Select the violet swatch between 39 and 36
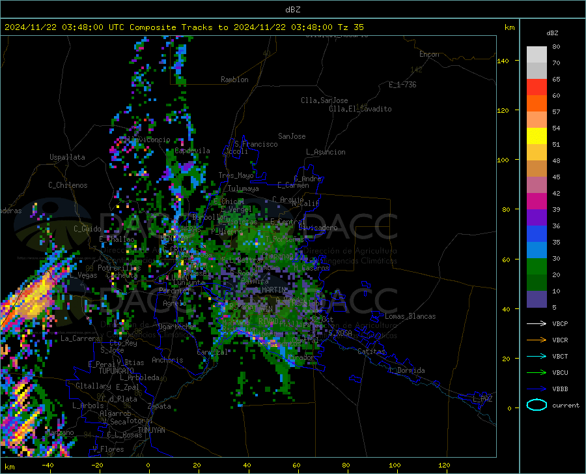The image size is (586, 474). pos(537,217)
